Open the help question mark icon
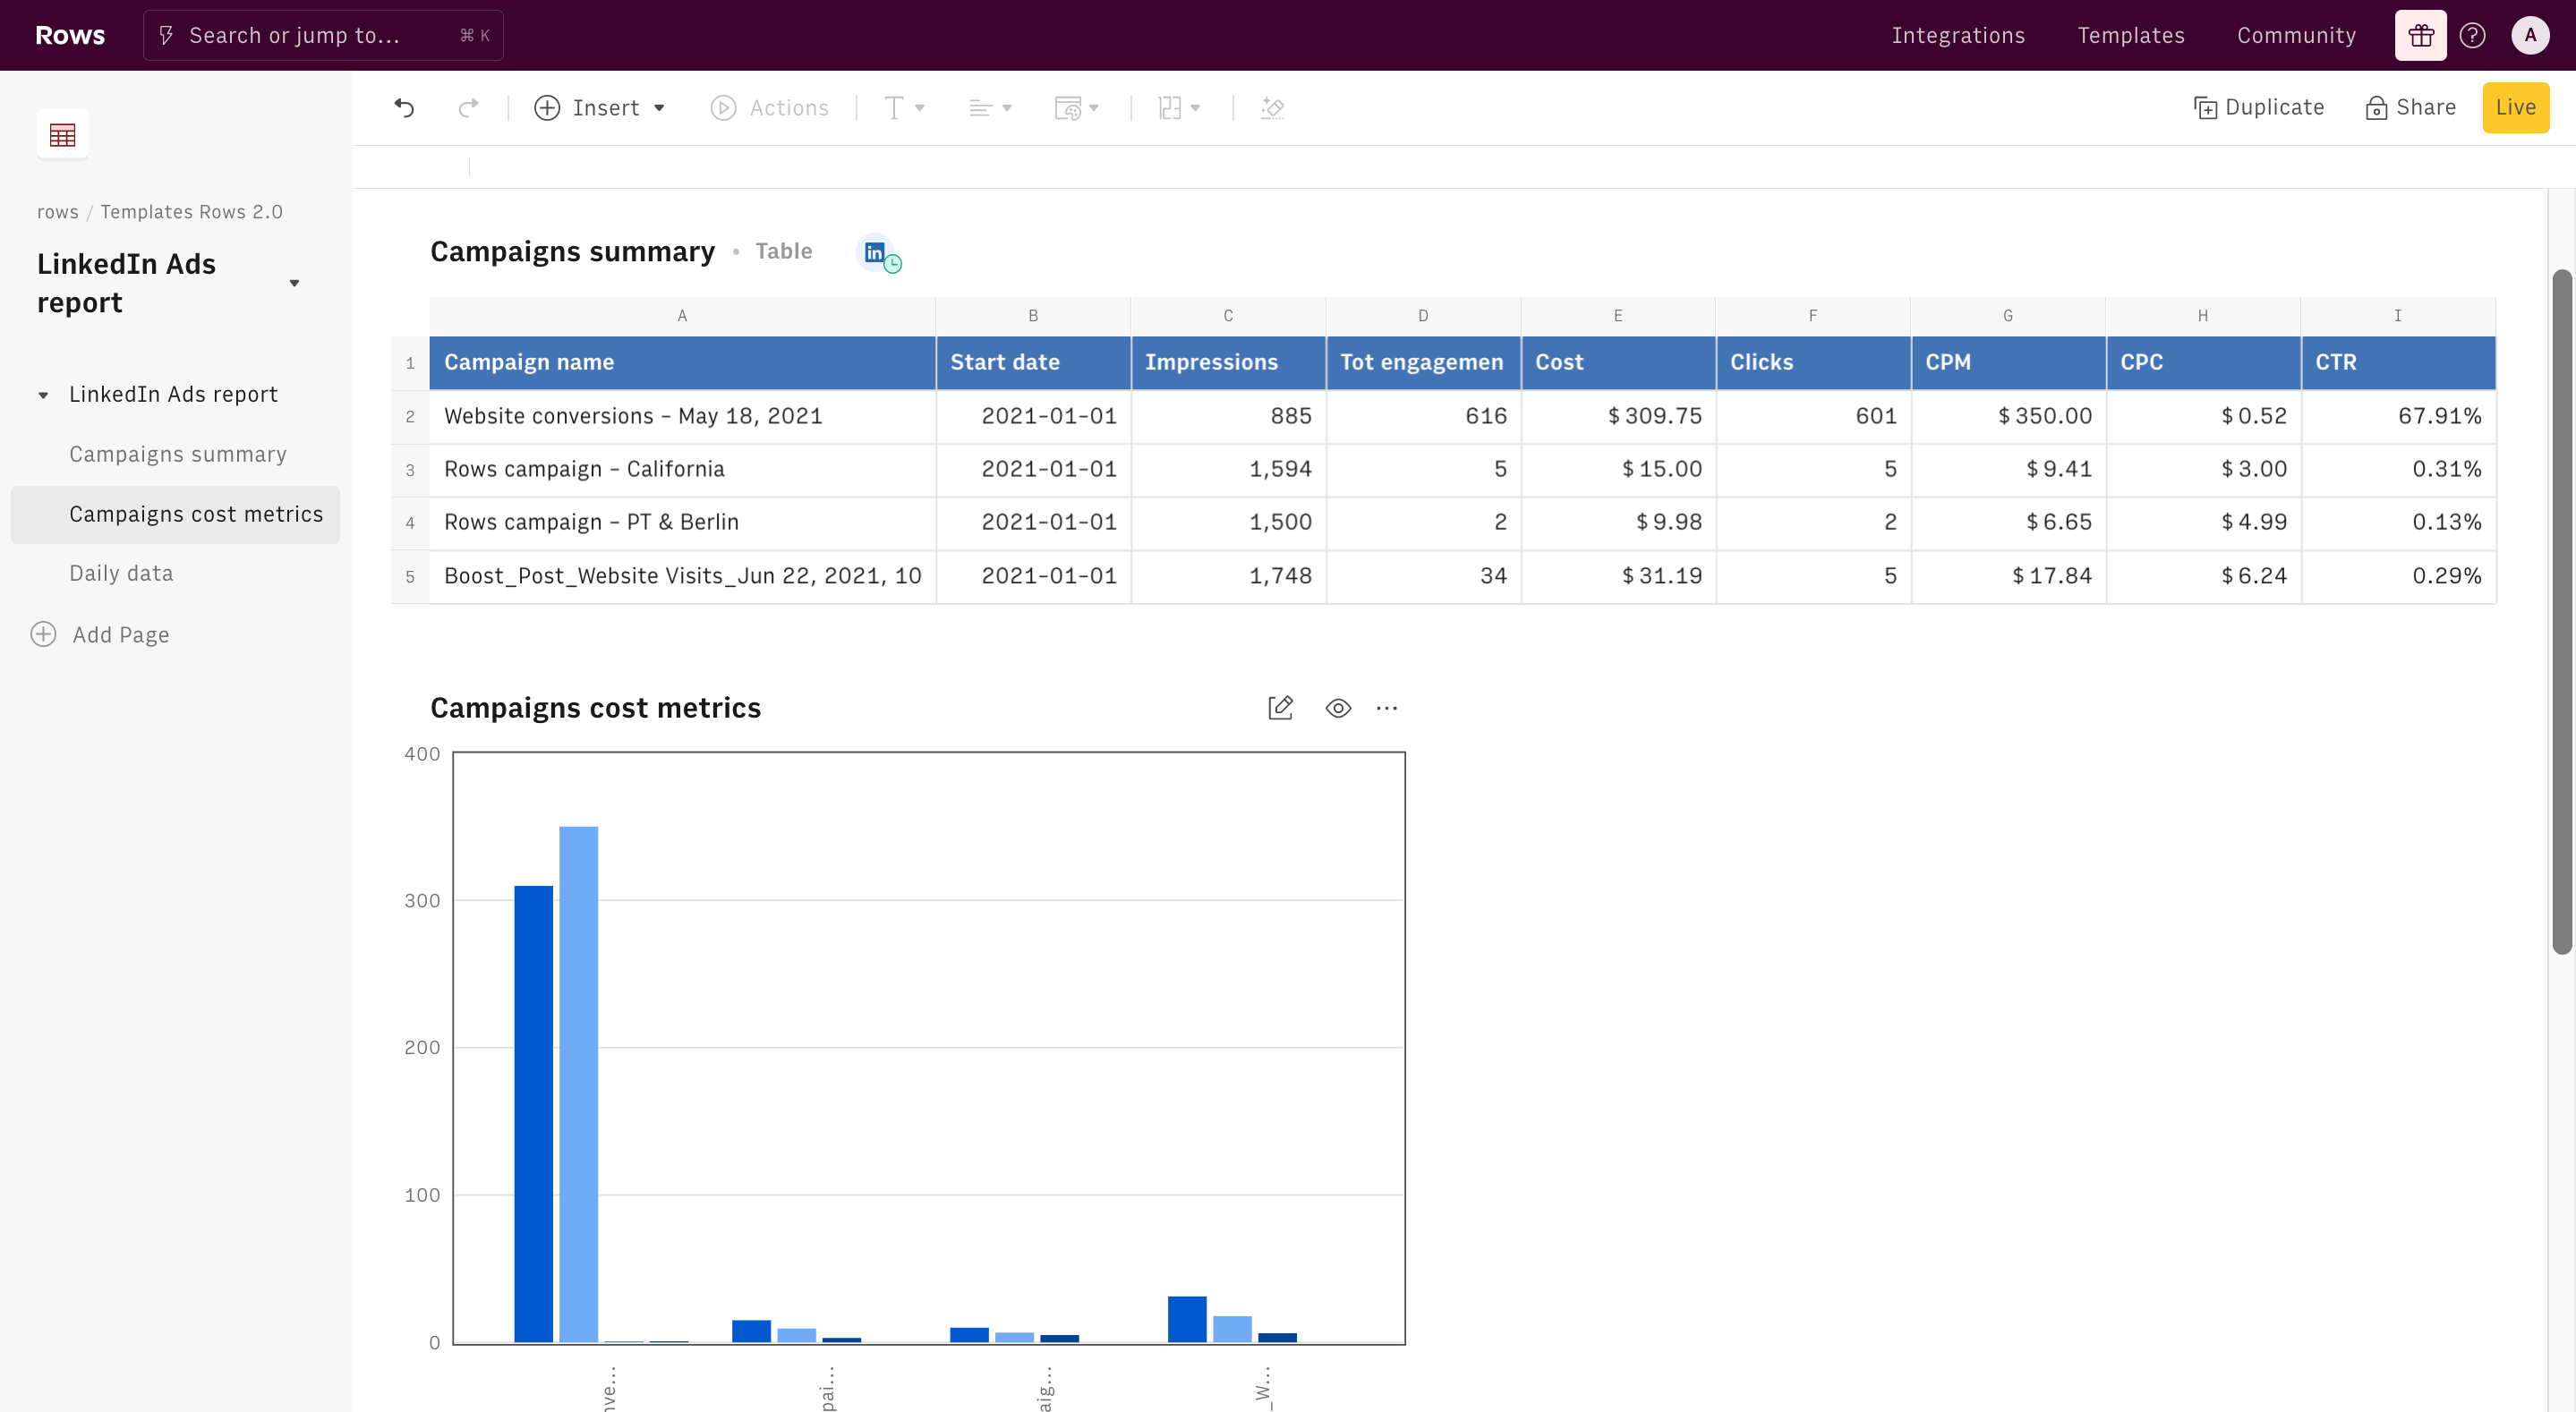Screen dimensions: 2576x1412 pyautogui.click(x=2472, y=36)
